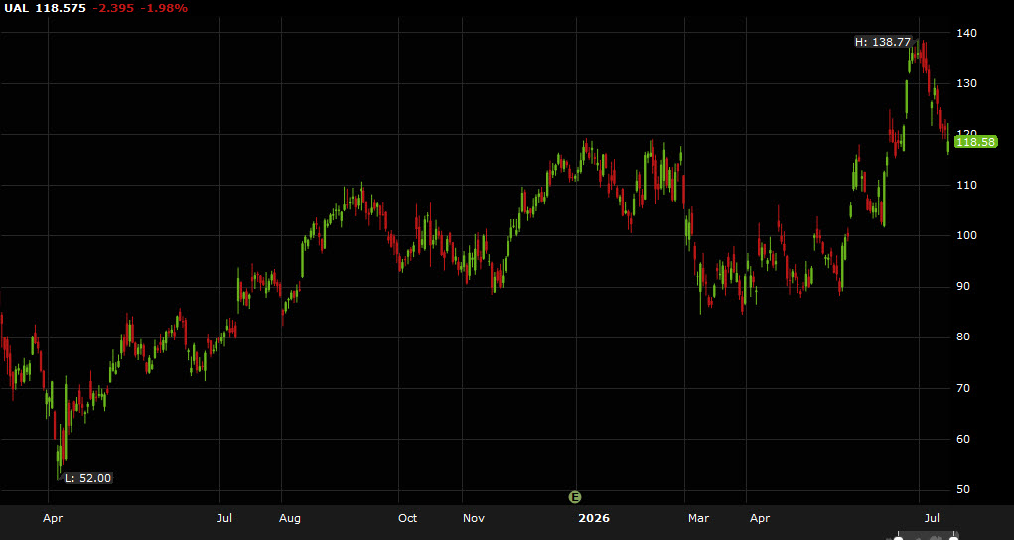Viewport: 1014px width, 540px height.
Task: Click the Nov label on time axis
Action: point(474,519)
